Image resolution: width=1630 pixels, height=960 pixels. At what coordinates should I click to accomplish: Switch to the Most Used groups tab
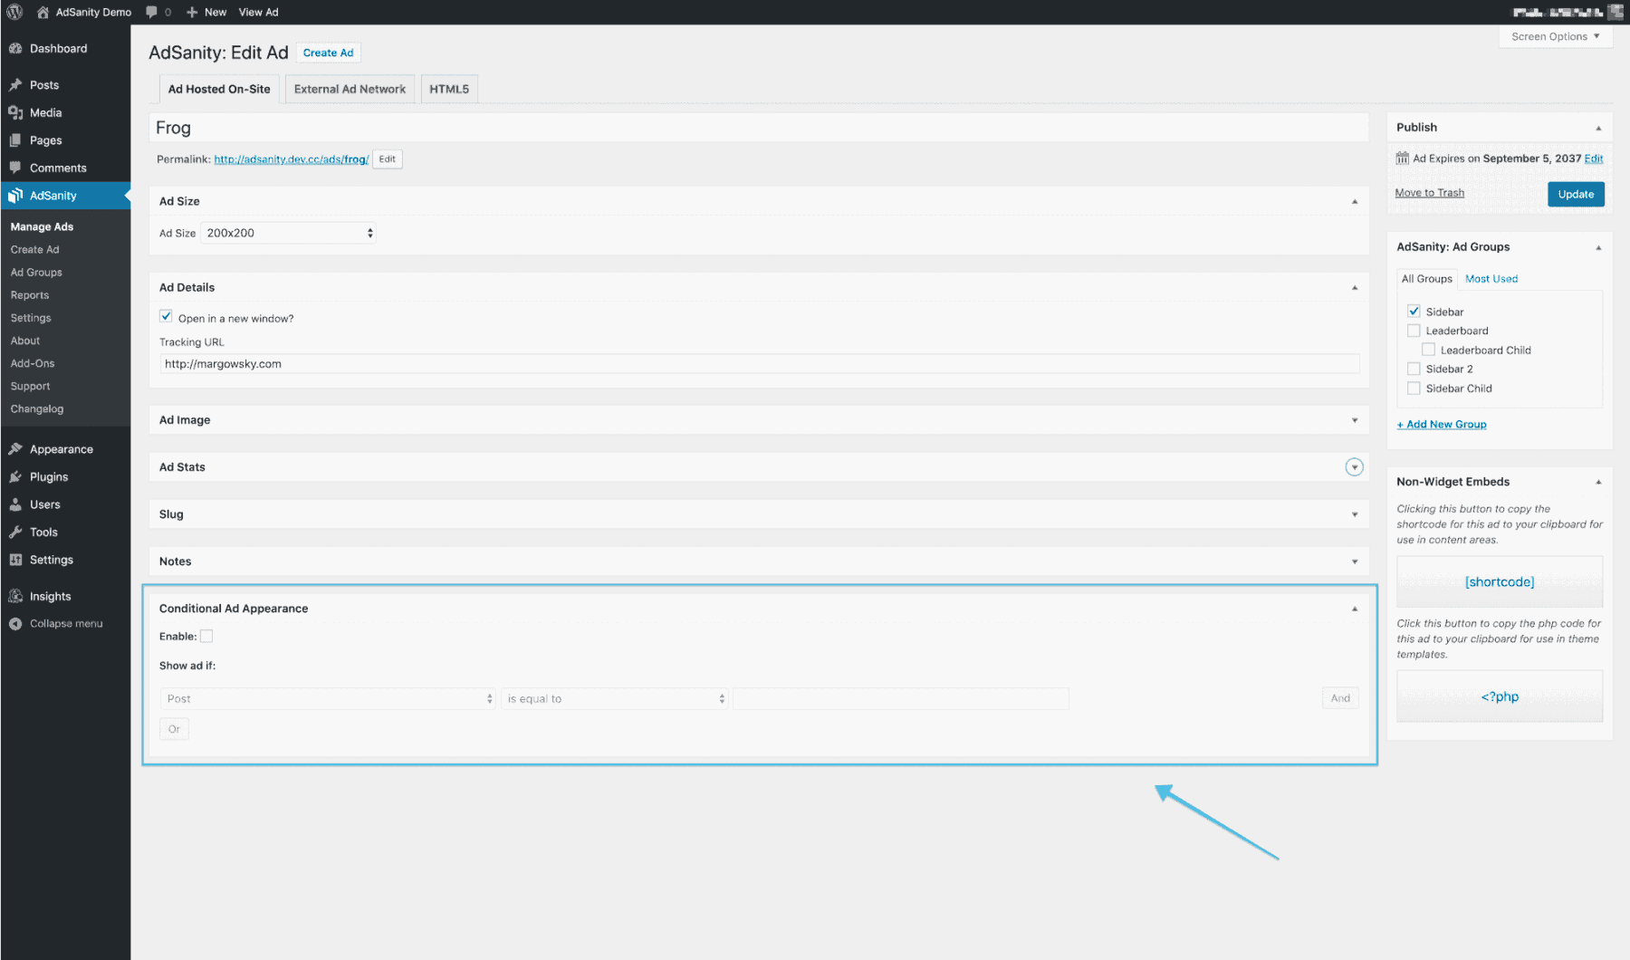1491,278
